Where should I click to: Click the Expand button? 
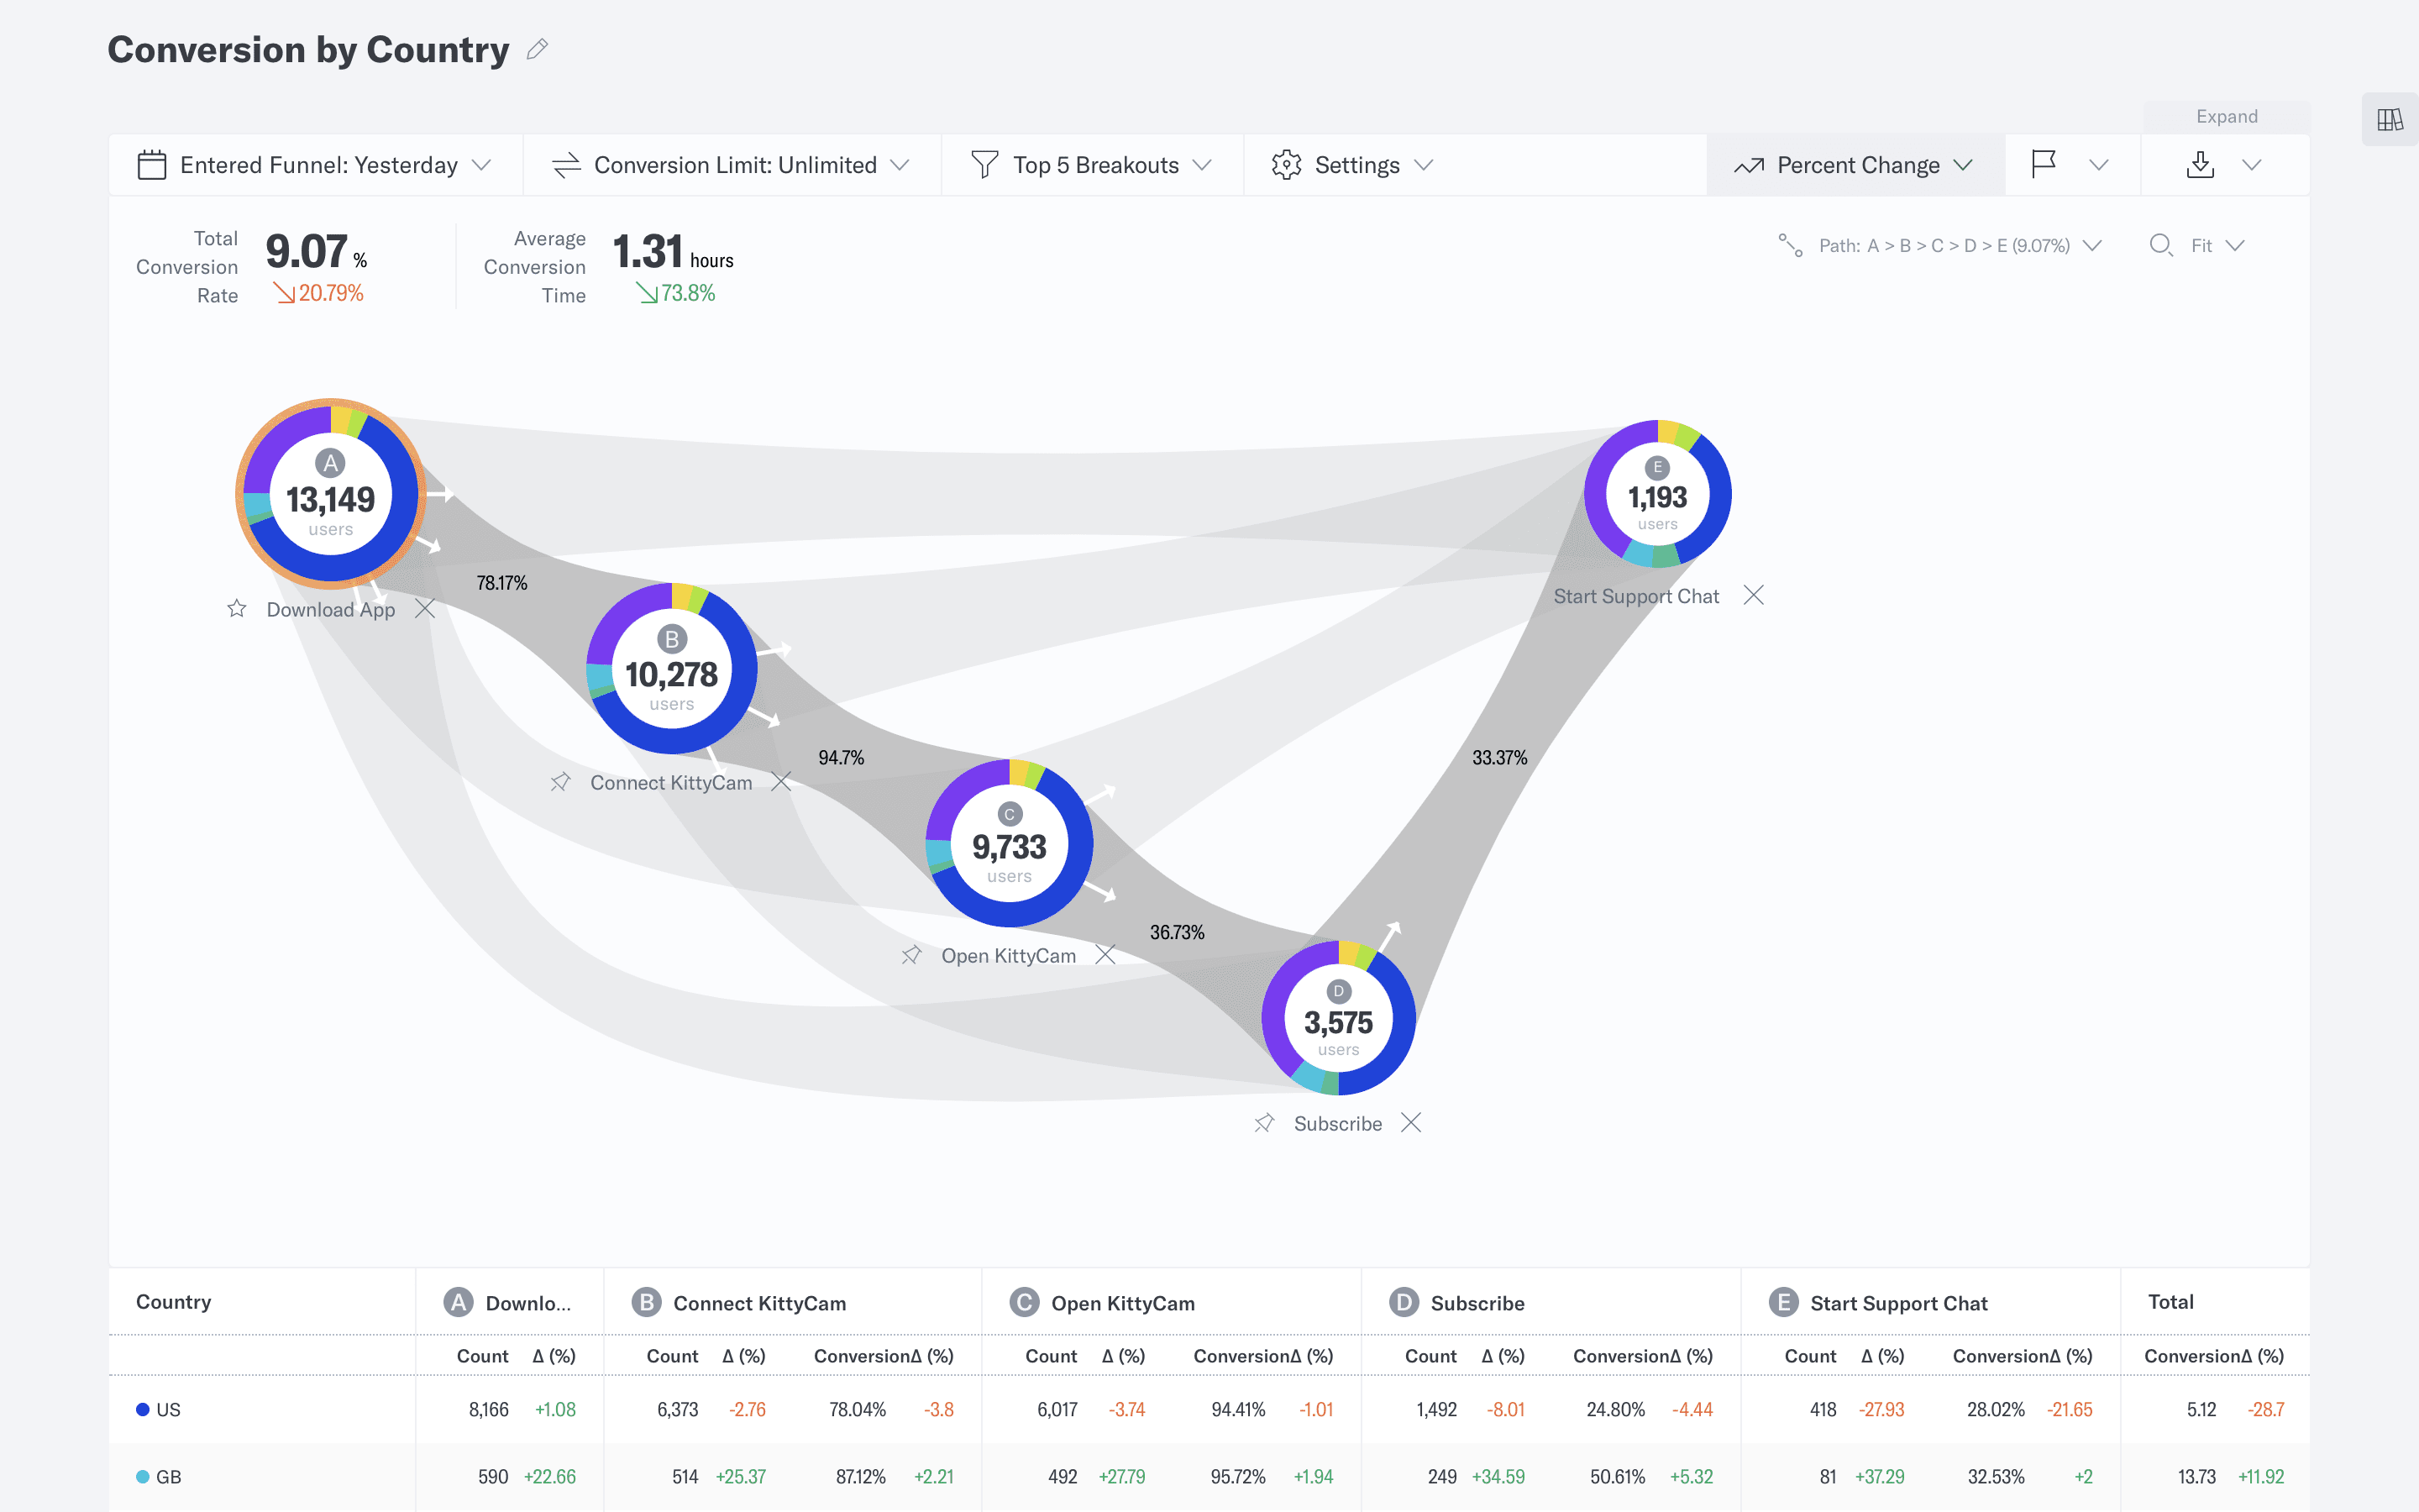(x=2226, y=116)
